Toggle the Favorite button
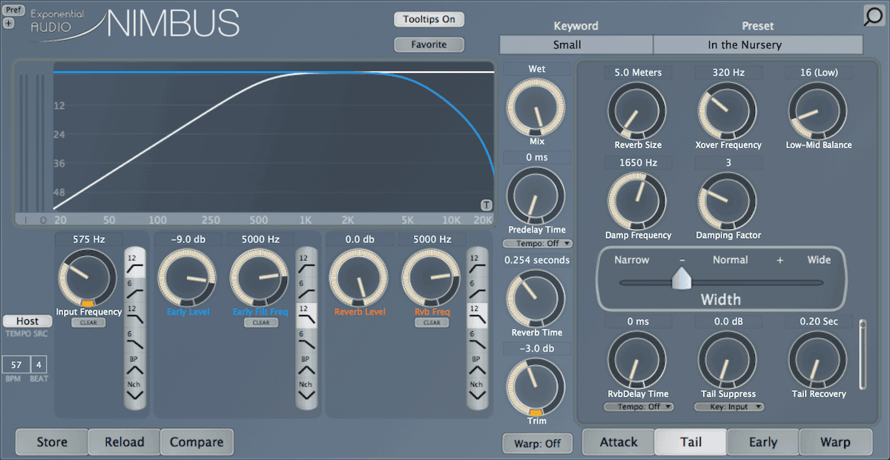Viewport: 890px width, 460px height. click(x=429, y=44)
